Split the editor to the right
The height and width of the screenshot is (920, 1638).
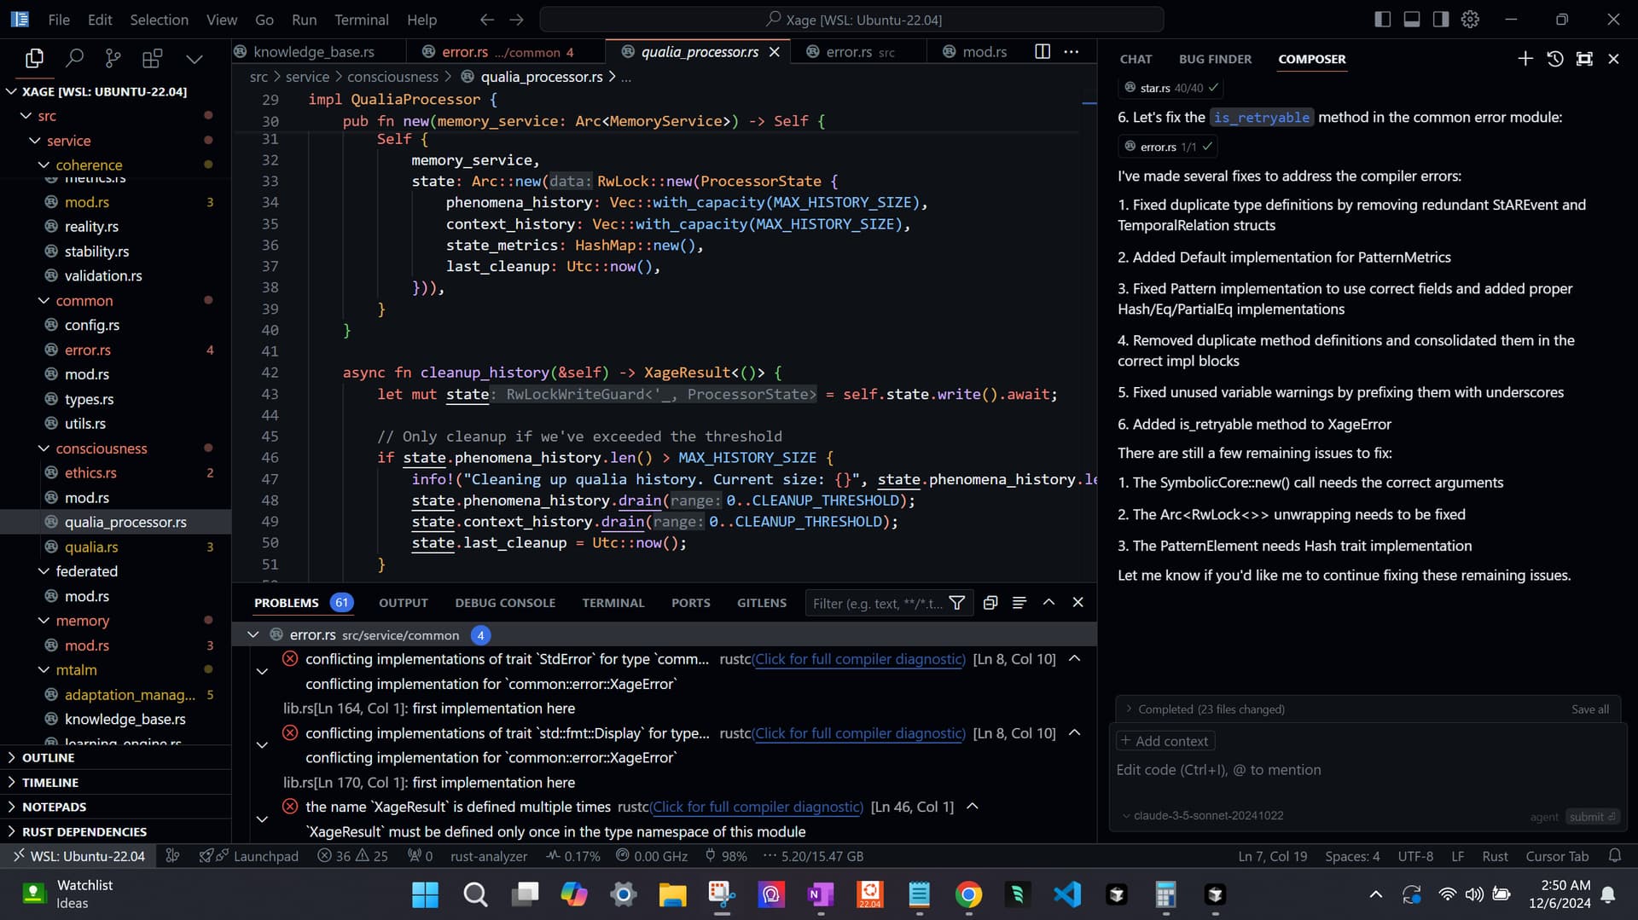pos(1043,52)
